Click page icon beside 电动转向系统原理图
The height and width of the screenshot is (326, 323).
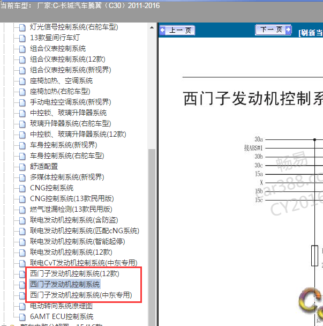[22, 306]
